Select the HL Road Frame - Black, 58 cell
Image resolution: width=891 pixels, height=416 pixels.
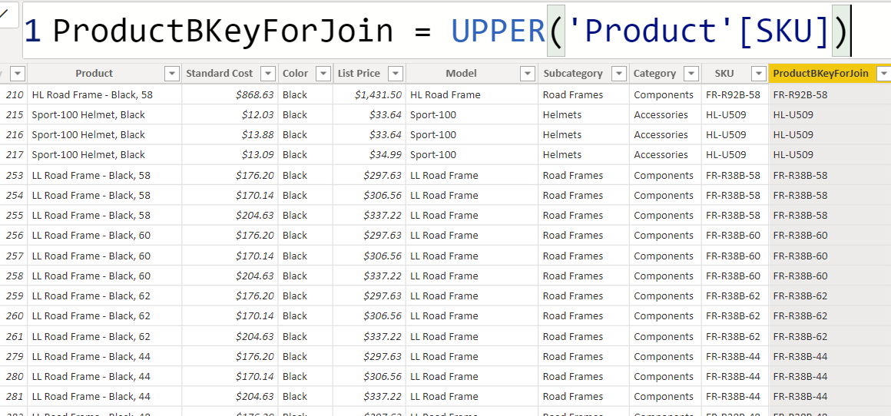[92, 95]
